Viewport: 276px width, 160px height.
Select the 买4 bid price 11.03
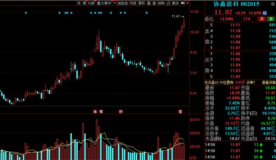(235, 71)
